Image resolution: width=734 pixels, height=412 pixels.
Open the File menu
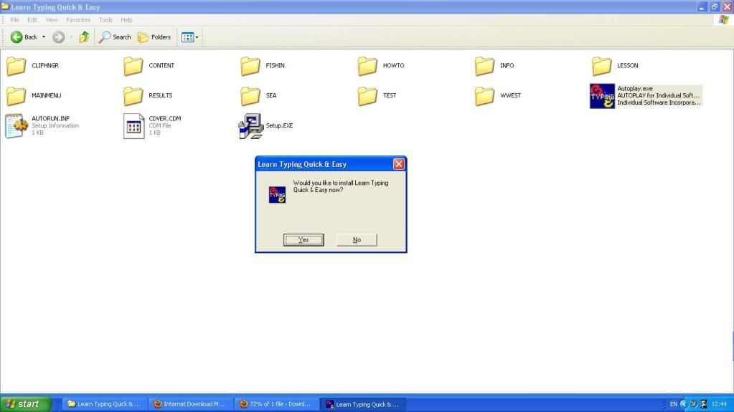(x=14, y=19)
